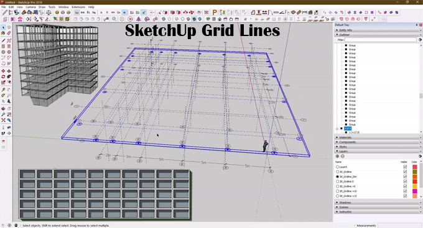Change the Layer0 color swatch
Viewport: 423px width, 228px height.
click(x=415, y=167)
